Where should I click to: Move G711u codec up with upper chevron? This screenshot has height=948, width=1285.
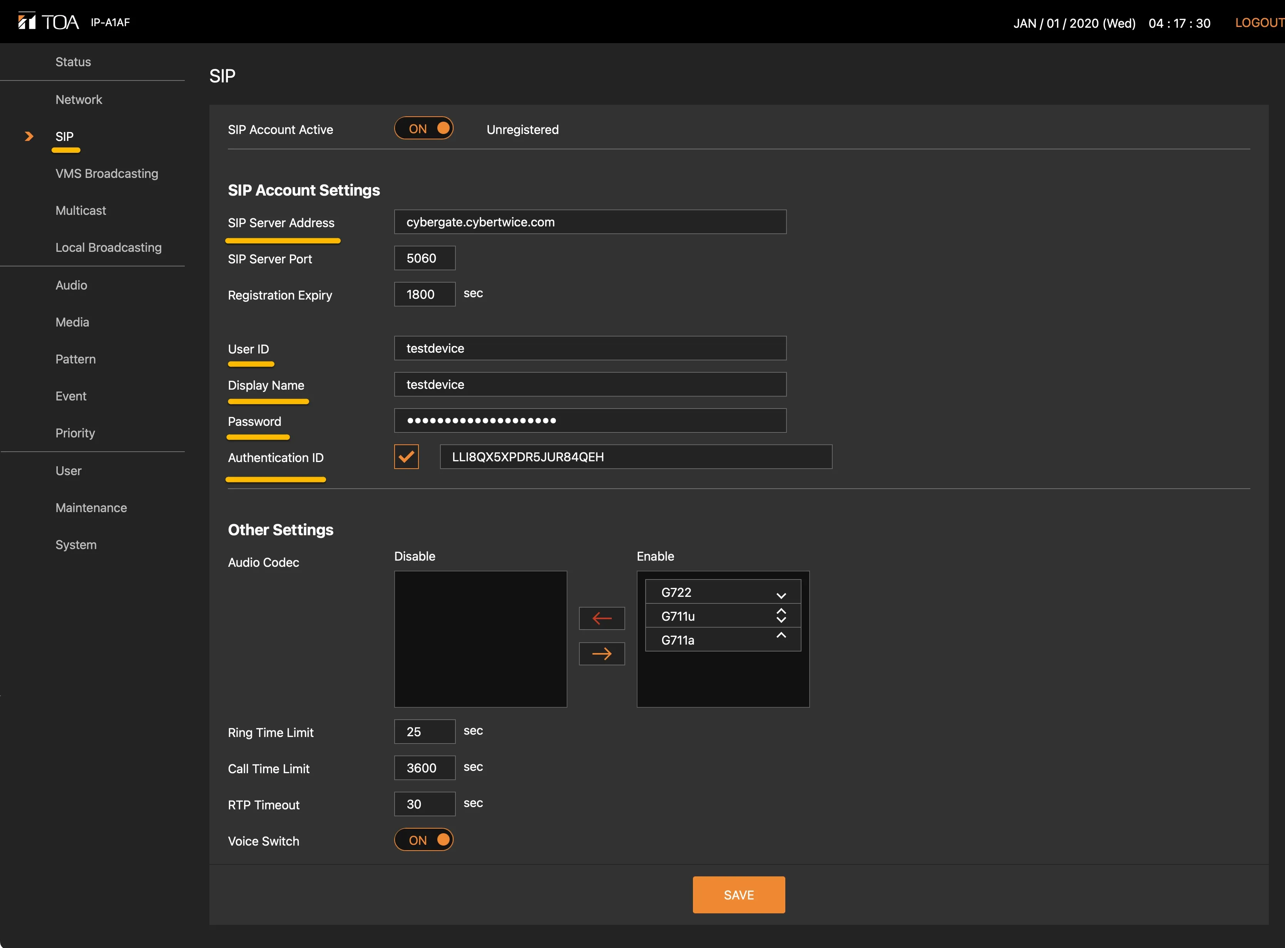[781, 611]
